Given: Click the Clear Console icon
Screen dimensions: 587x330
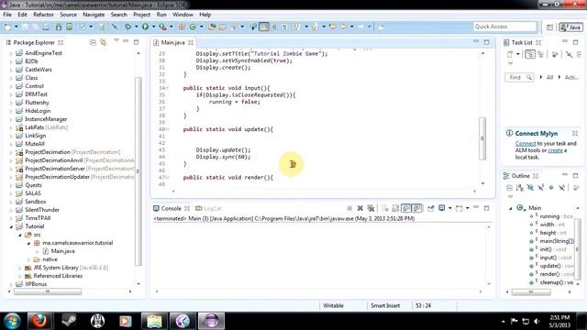Looking at the screenshot, I should click(385, 208).
